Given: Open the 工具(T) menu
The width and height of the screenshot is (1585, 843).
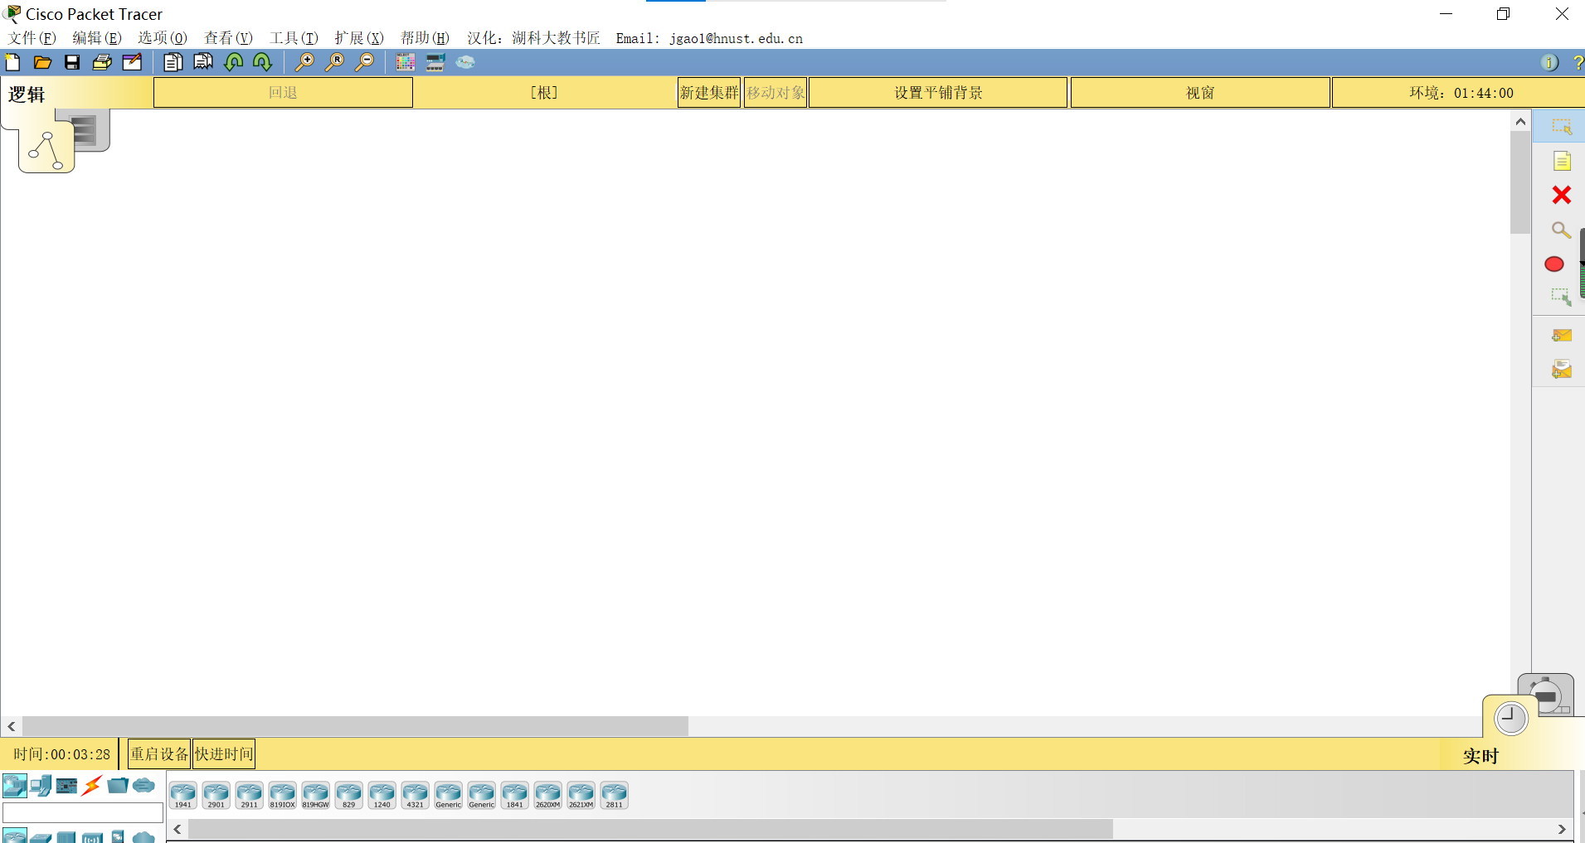Looking at the screenshot, I should (294, 38).
